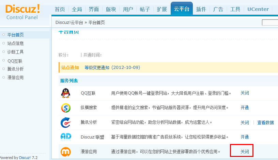
Task: Click the 开通时间: label
Action: point(92,55)
